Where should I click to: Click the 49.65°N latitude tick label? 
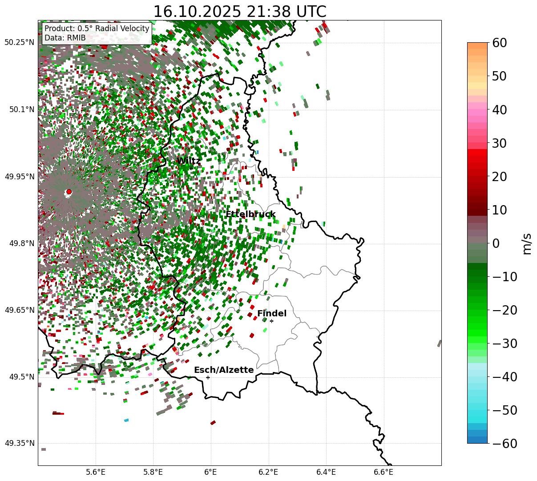(x=20, y=310)
